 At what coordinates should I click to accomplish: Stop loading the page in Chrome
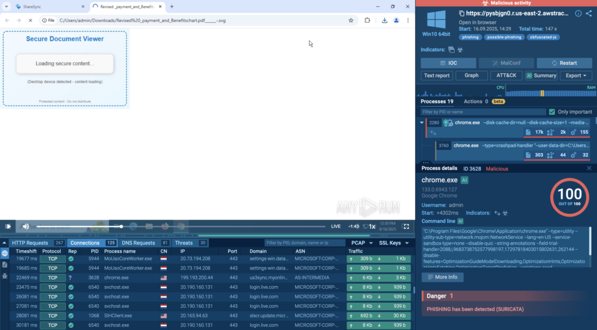click(30, 20)
